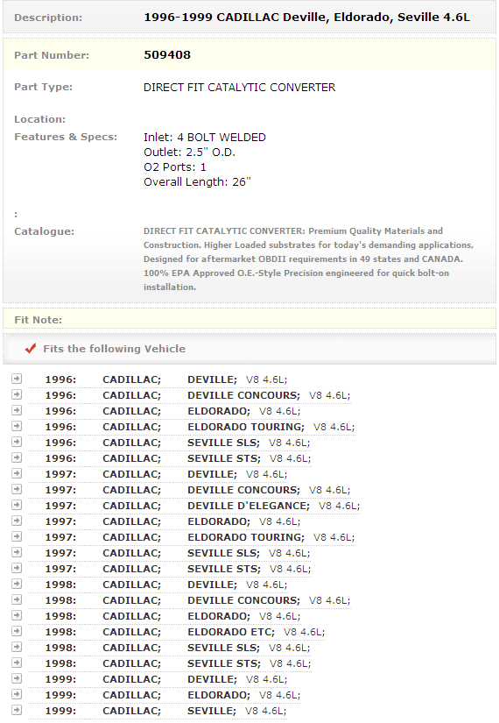
Task: Click the description title 1996-1999 CADILLAC Deville, Eldorado, Seville
Action: [307, 18]
